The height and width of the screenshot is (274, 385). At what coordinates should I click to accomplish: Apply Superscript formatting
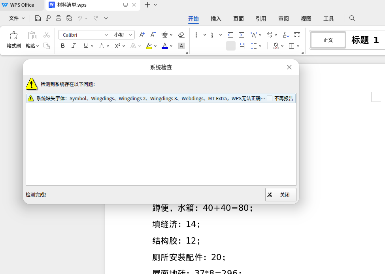click(x=117, y=46)
